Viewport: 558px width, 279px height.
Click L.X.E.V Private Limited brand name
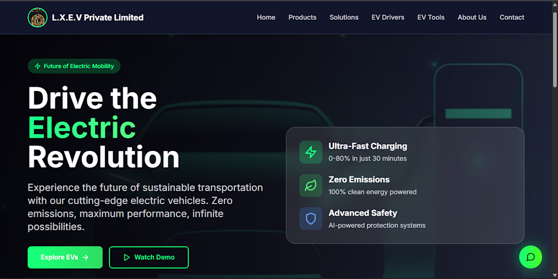(x=98, y=17)
